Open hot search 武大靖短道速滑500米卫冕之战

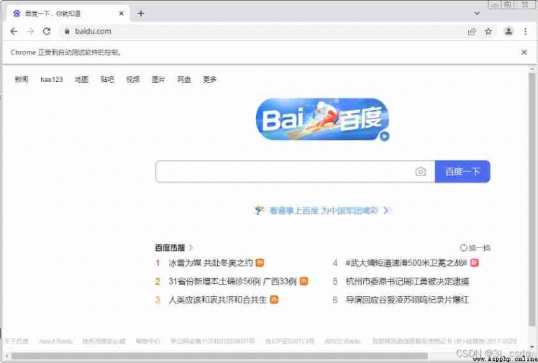point(406,263)
